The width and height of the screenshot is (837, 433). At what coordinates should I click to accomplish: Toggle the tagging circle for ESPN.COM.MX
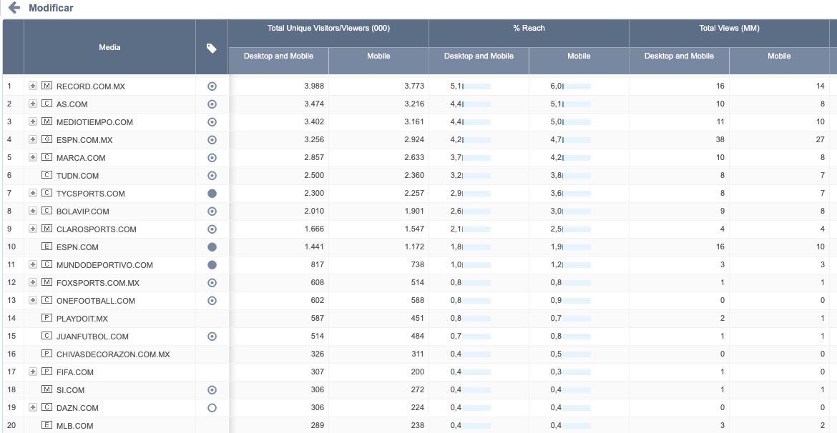(x=212, y=140)
